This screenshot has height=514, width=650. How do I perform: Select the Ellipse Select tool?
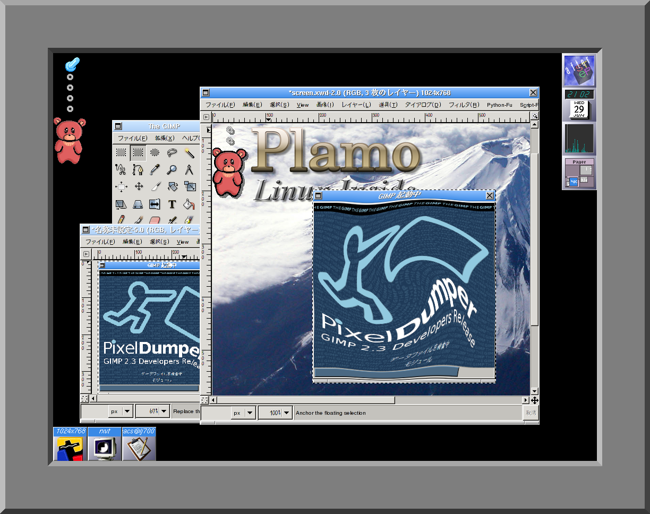click(155, 153)
